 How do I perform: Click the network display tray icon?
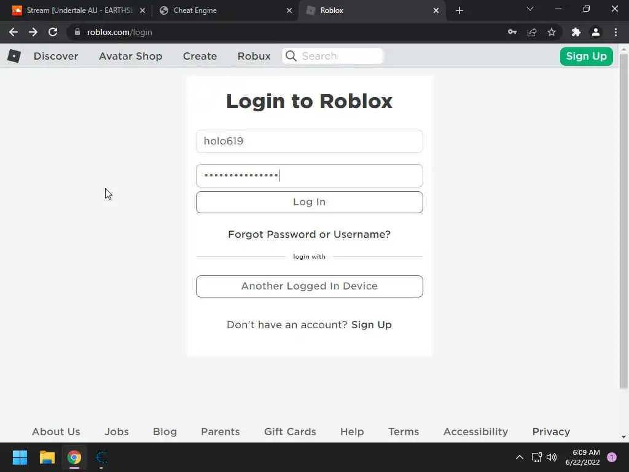536,457
